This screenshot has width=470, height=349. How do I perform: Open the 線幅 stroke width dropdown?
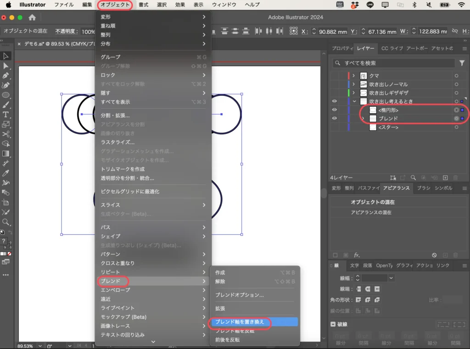(x=391, y=278)
